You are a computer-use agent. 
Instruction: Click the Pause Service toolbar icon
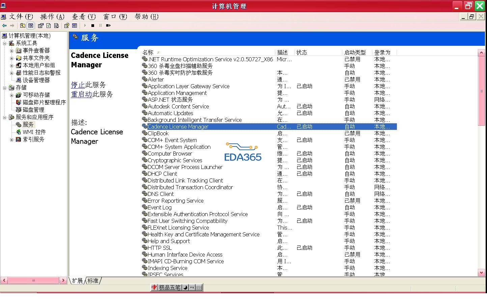pos(100,26)
